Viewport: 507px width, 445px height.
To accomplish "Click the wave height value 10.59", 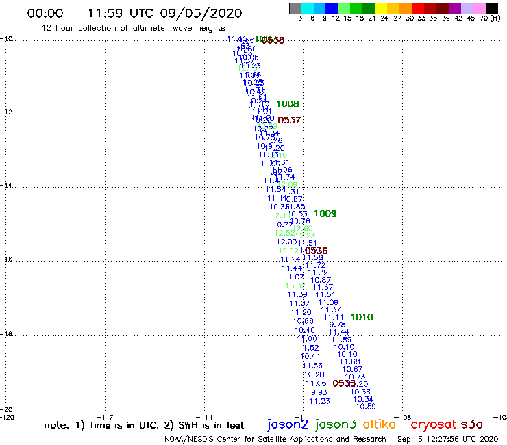I will click(366, 407).
